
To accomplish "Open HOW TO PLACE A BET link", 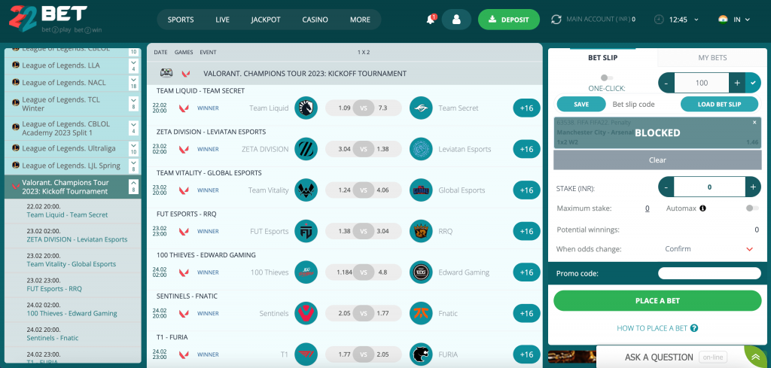I will (652, 328).
